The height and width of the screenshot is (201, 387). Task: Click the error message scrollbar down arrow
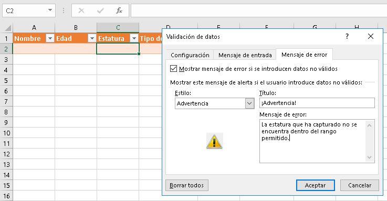point(370,157)
